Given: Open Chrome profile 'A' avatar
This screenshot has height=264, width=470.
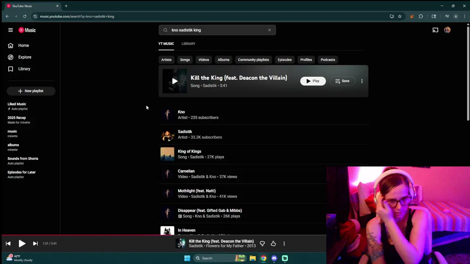Looking at the screenshot, I should (456, 16).
